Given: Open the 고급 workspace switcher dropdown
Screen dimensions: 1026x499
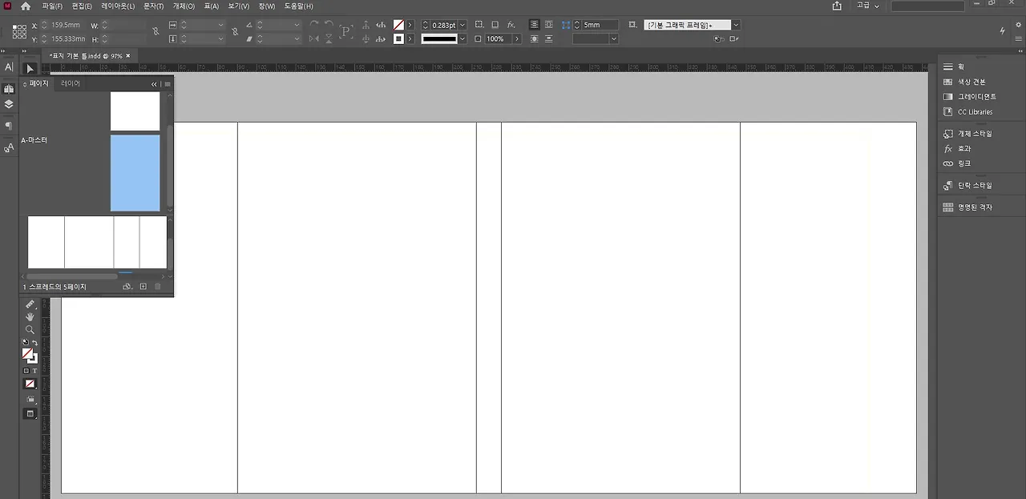Looking at the screenshot, I should pyautogui.click(x=867, y=6).
